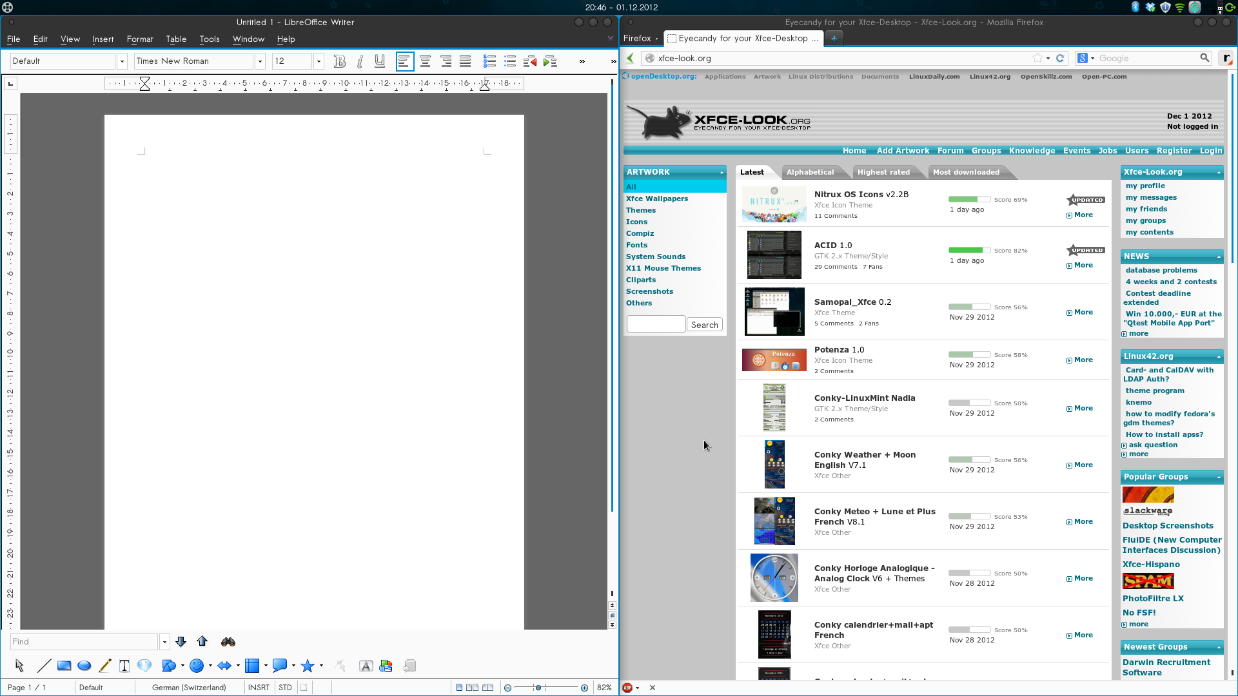The height and width of the screenshot is (696, 1238).
Task: Toggle Align Left paragraph alignment
Action: click(x=404, y=61)
